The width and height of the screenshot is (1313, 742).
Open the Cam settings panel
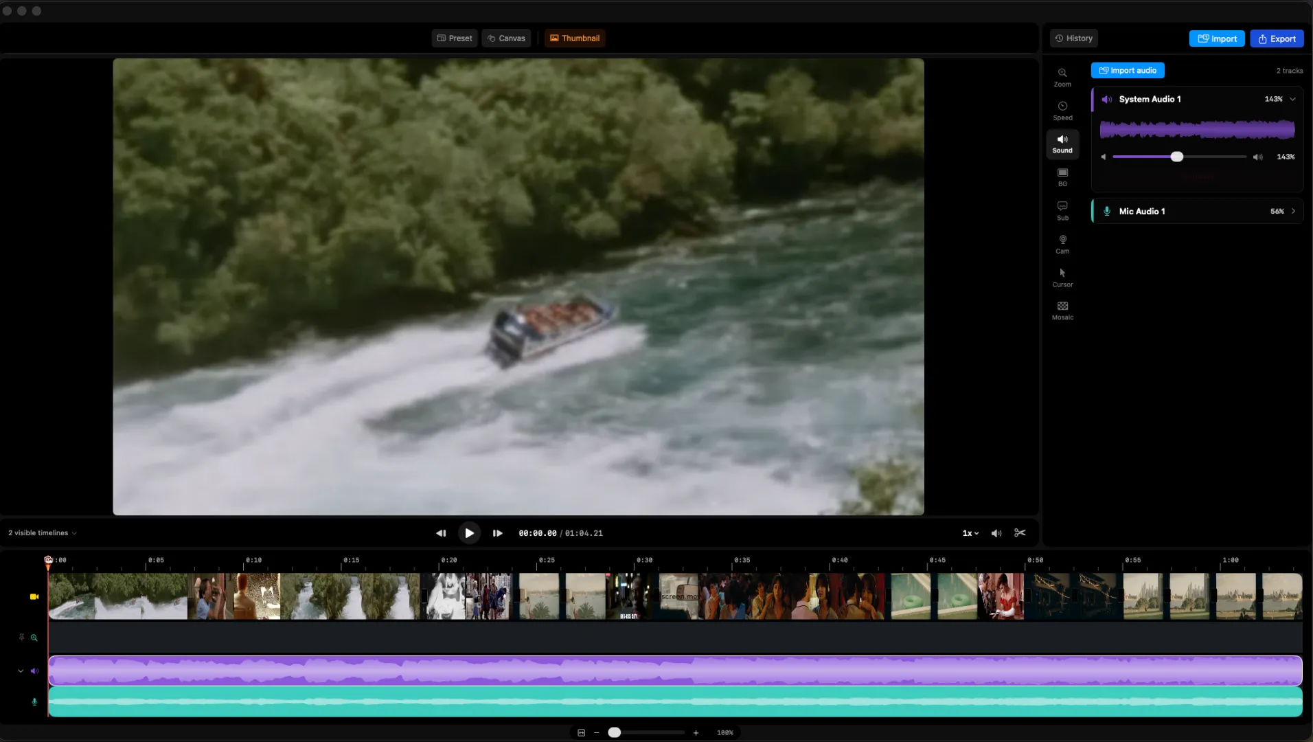[1062, 244]
